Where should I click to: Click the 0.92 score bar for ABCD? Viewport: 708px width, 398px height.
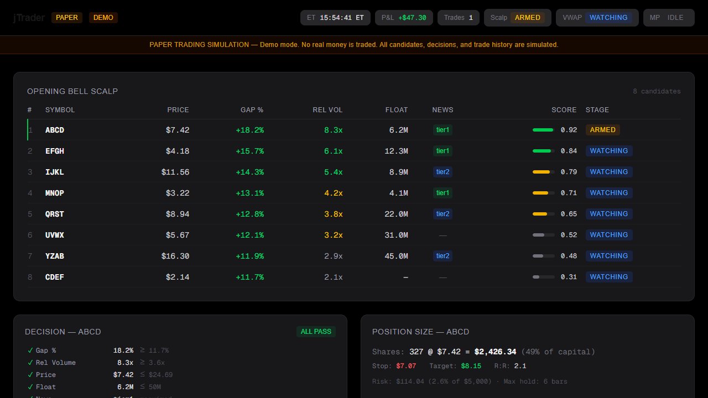tap(544, 130)
